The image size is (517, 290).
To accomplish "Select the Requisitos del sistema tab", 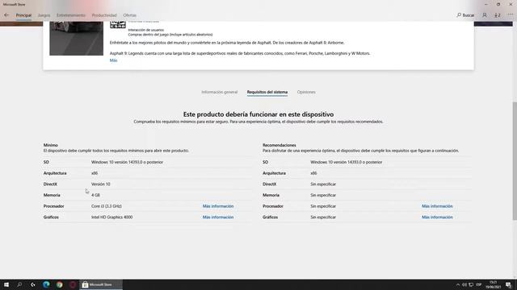I will tap(267, 92).
